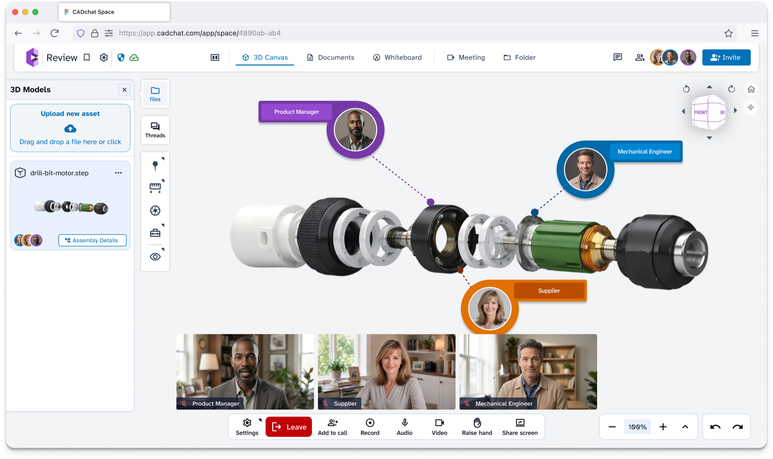Share your screen
The width and height of the screenshot is (773, 459).
pos(520,427)
